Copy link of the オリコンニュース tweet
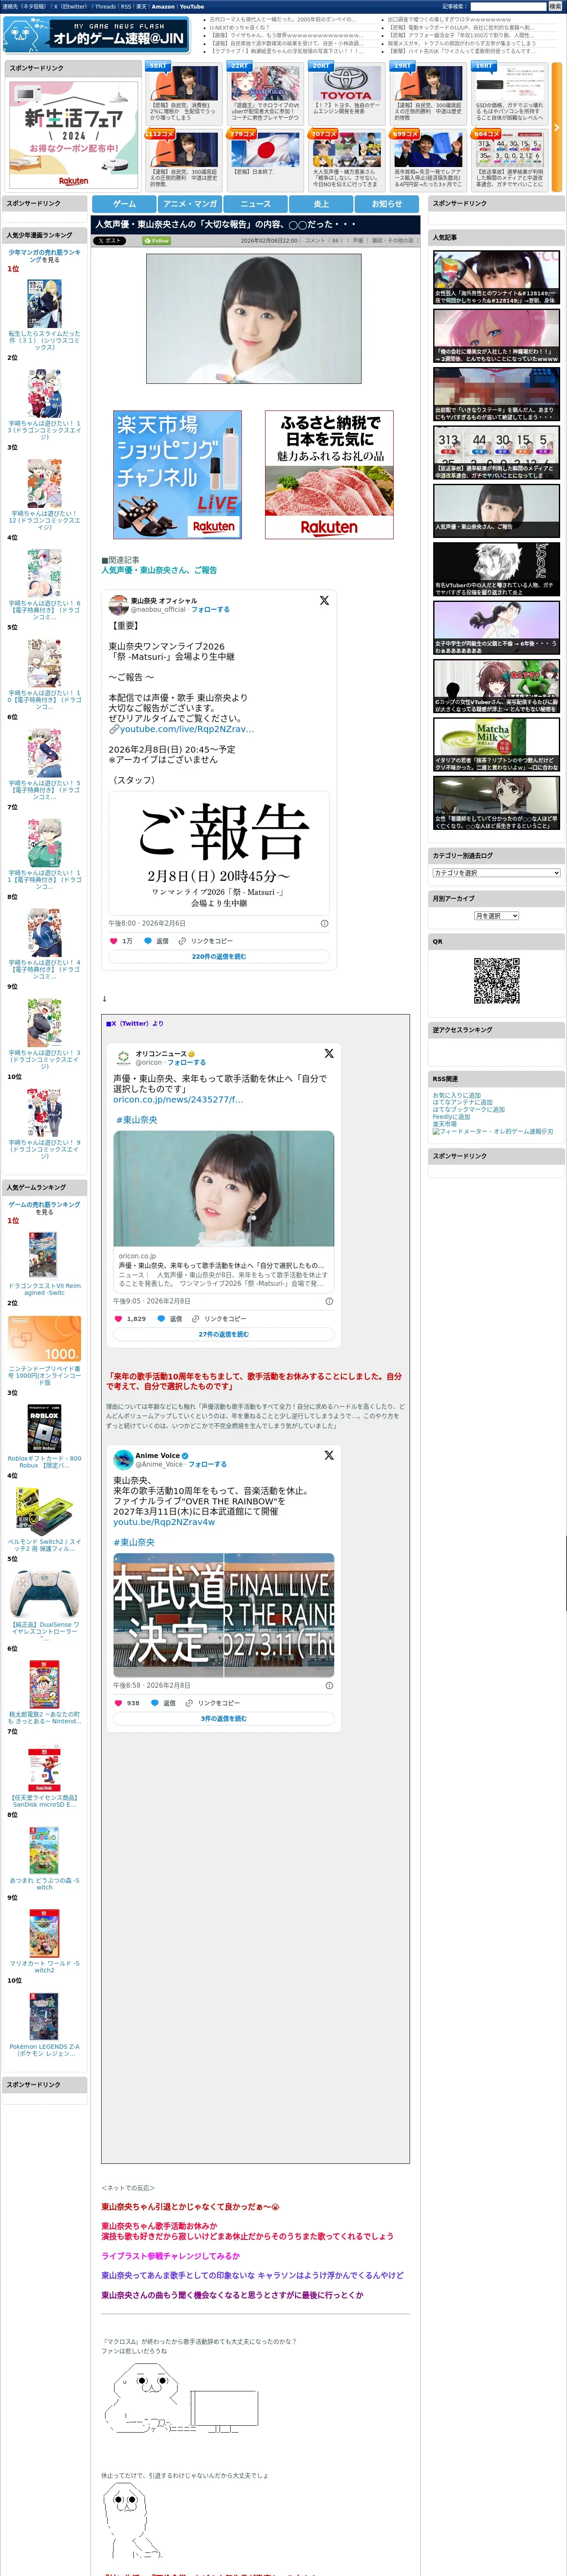Screen dimensions: 567x2576 pos(219,1319)
